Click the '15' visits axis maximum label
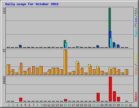 (4, 50)
